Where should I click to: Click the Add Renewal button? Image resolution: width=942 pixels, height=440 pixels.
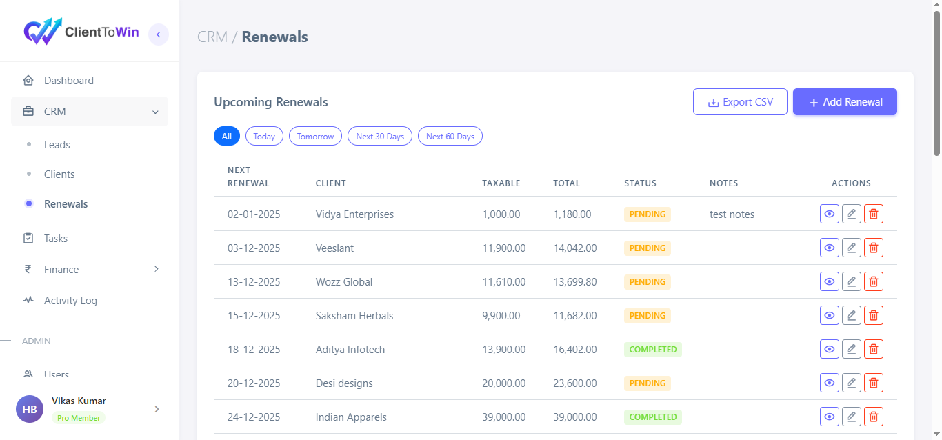click(845, 101)
